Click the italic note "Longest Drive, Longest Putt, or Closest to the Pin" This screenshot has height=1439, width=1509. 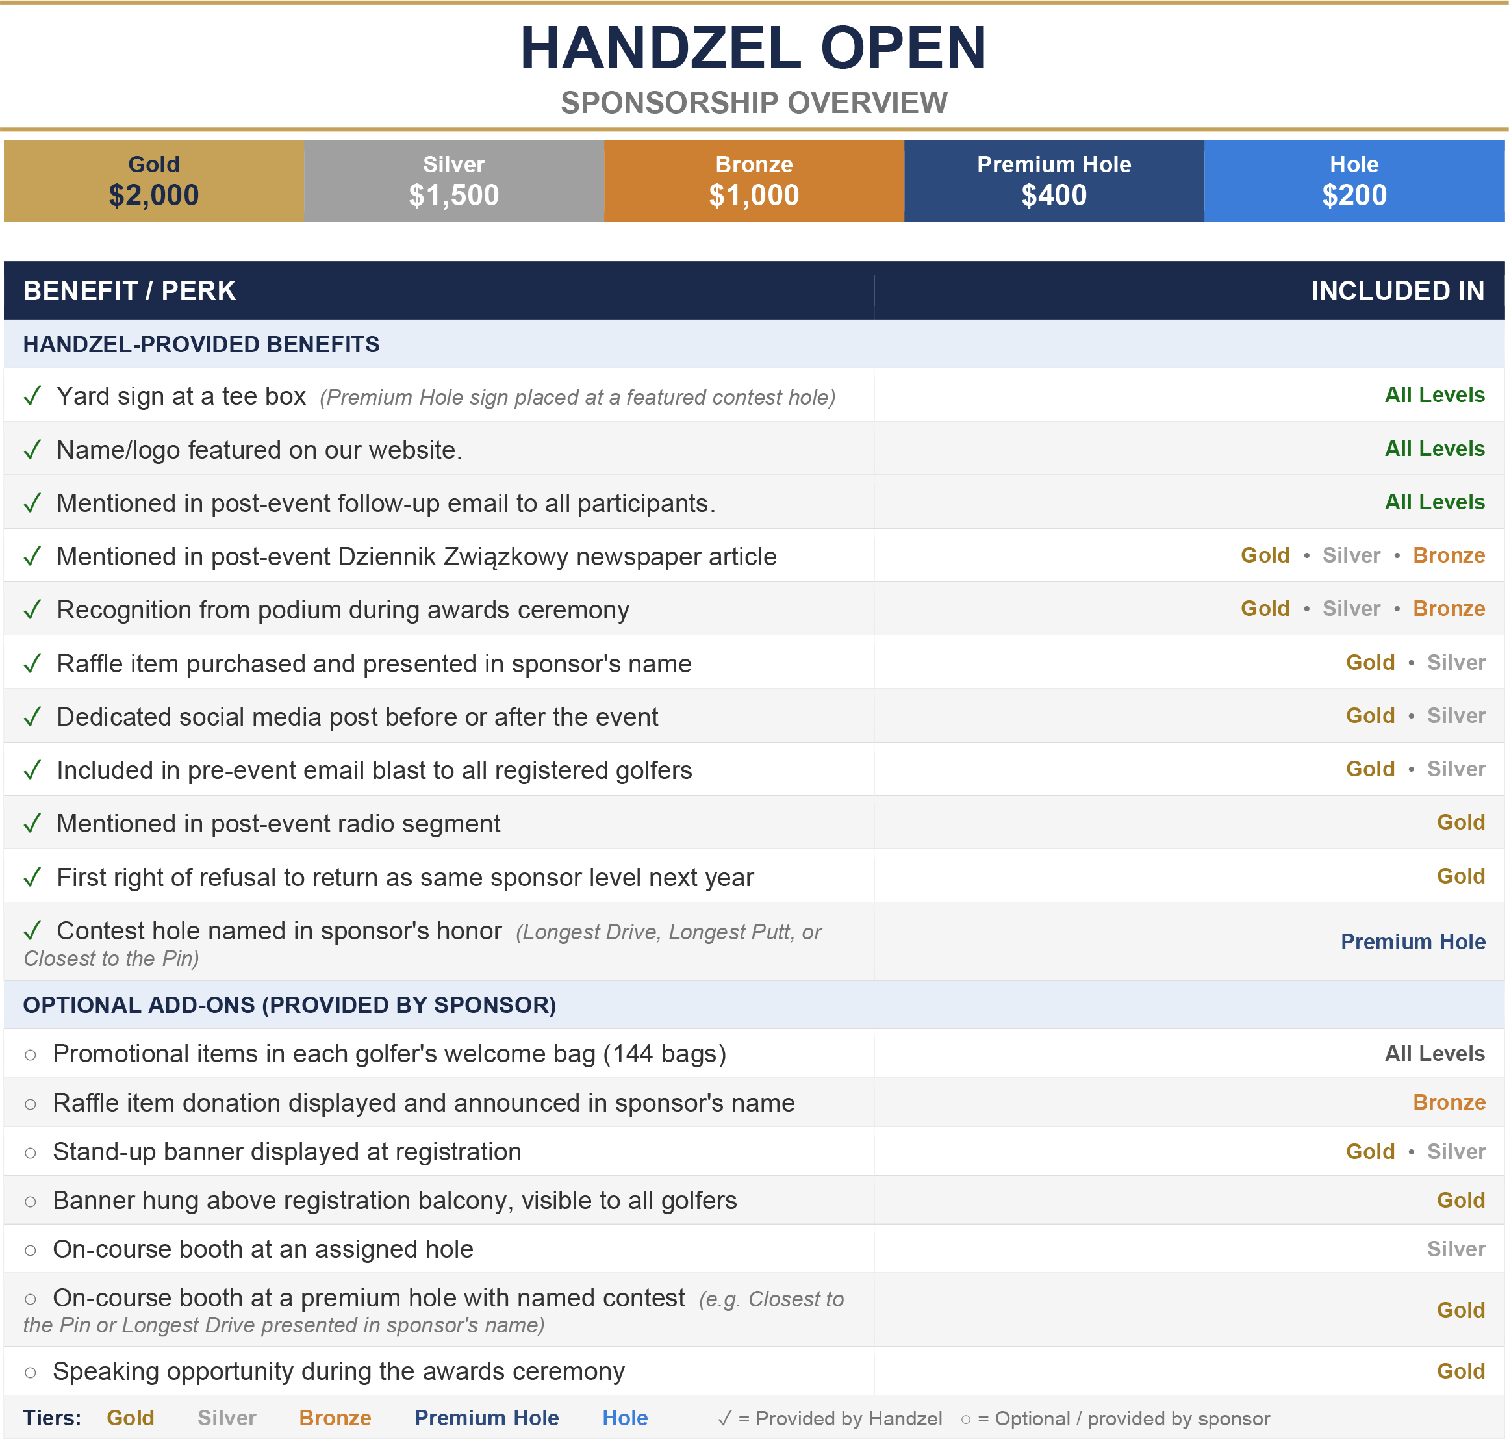coord(423,945)
